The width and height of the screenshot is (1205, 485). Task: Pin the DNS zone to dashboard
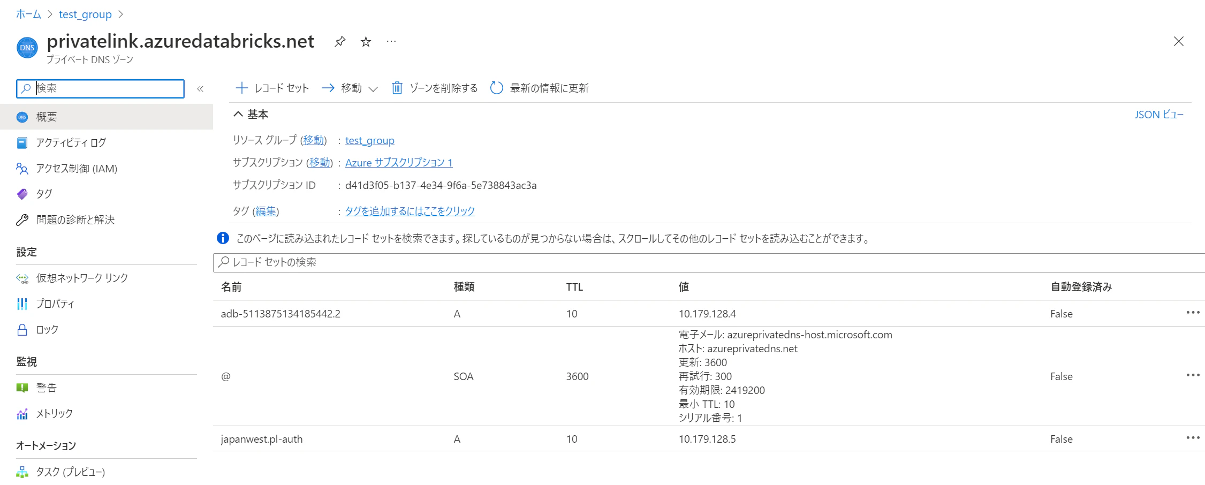340,41
